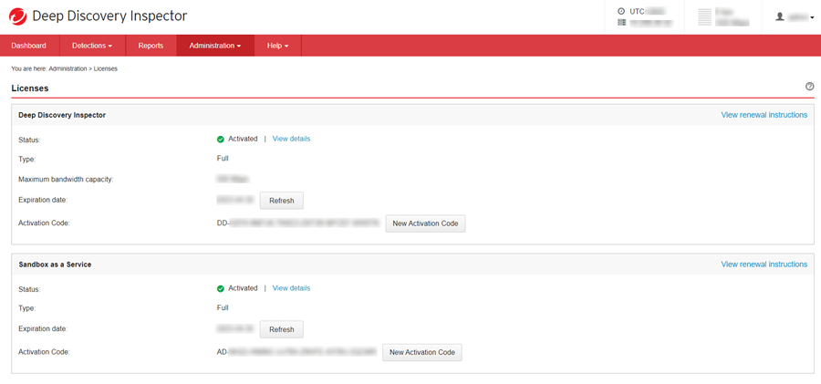821x384 pixels.
Task: Open the Administration dropdown menu
Action: [x=215, y=46]
